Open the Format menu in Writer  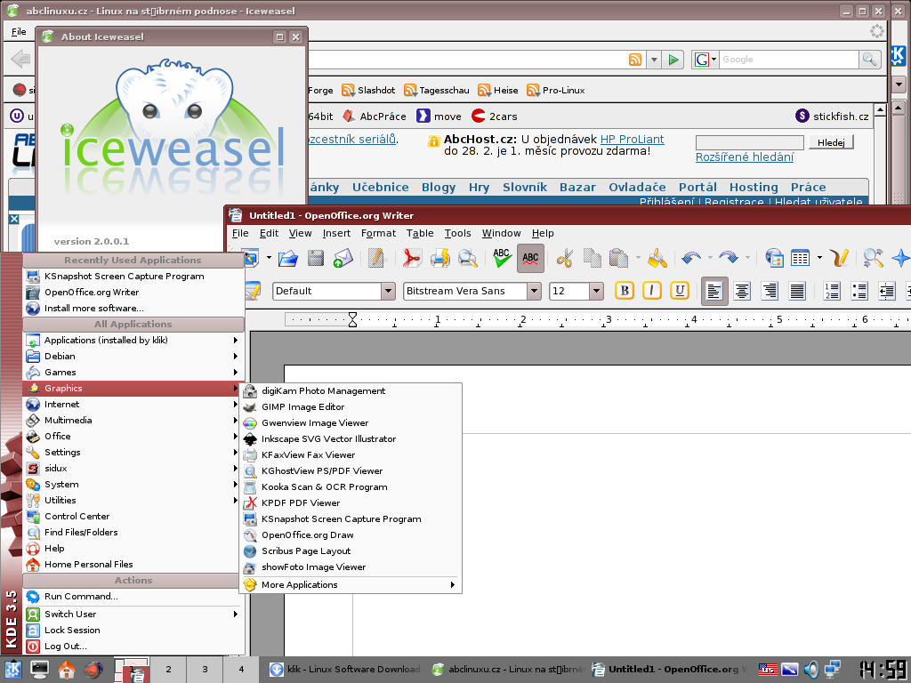[378, 233]
